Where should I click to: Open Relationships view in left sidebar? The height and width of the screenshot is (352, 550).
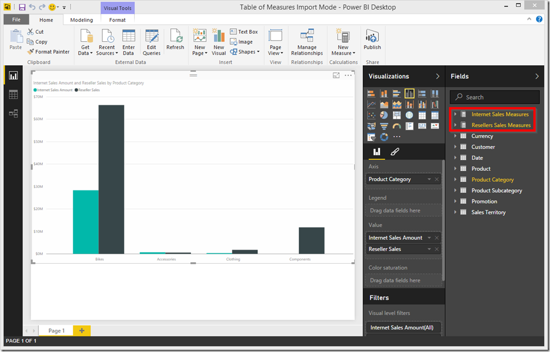point(13,113)
